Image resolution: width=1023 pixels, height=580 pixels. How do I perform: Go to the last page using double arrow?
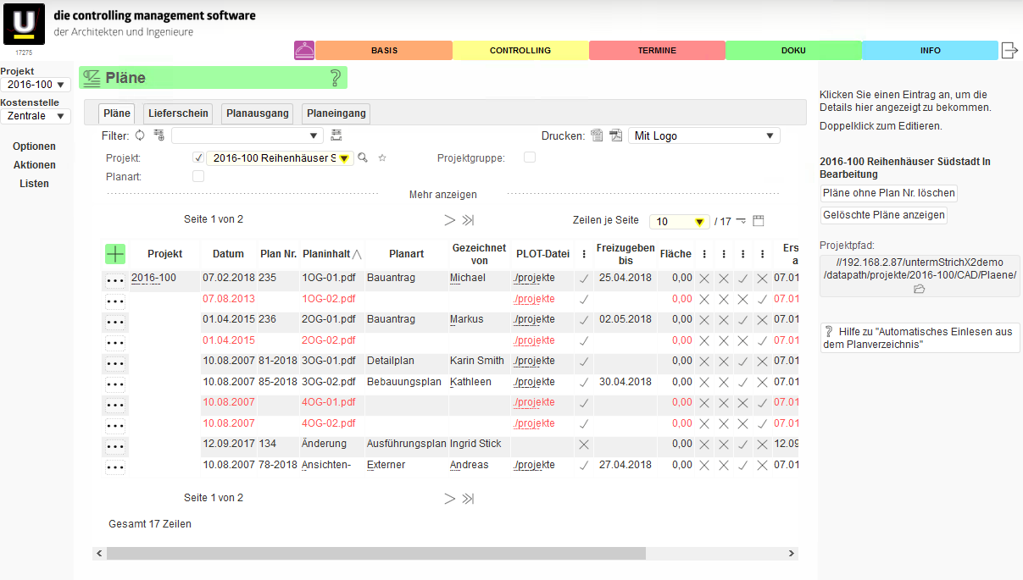coord(468,220)
